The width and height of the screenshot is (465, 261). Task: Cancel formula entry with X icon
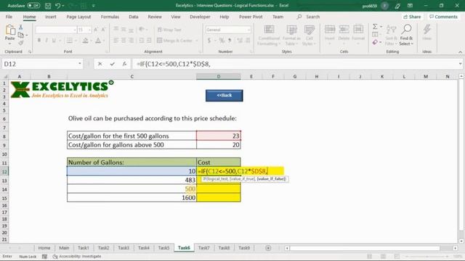(x=100, y=64)
